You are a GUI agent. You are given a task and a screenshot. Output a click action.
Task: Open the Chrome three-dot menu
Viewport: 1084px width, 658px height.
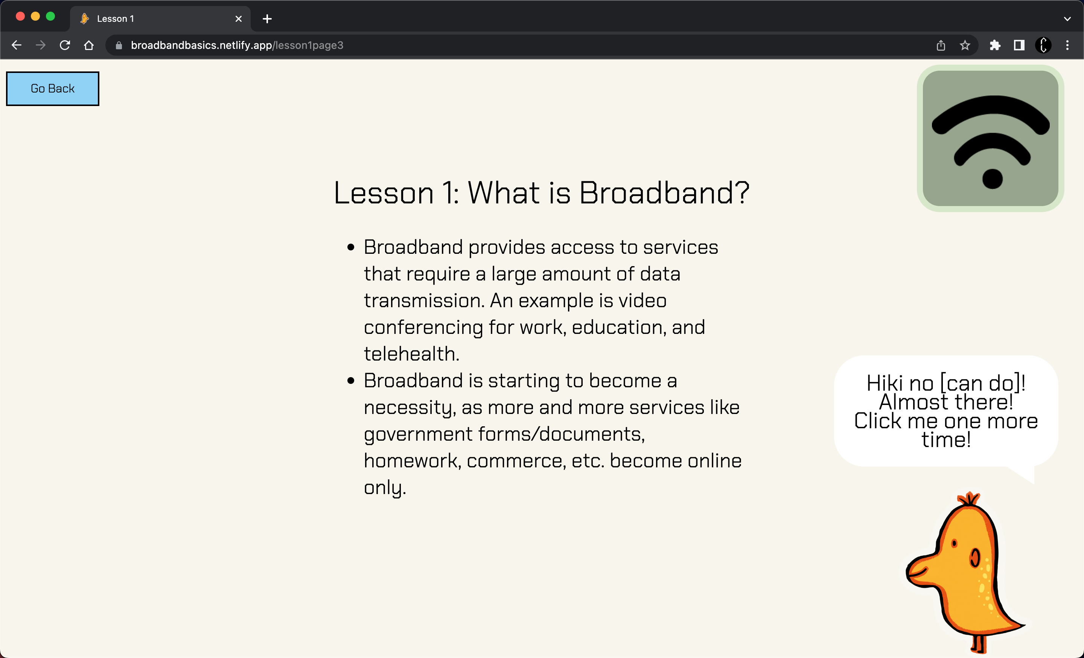coord(1067,45)
